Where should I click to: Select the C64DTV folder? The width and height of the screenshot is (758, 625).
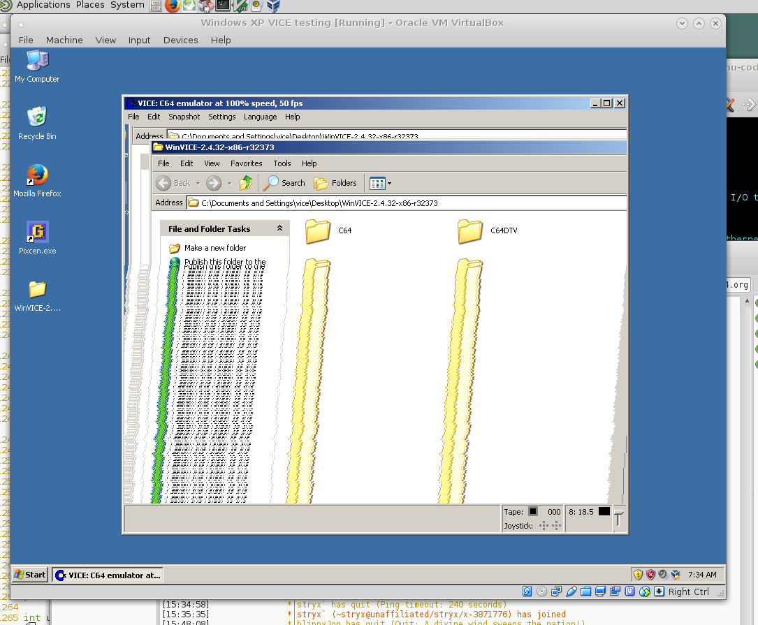click(488, 231)
